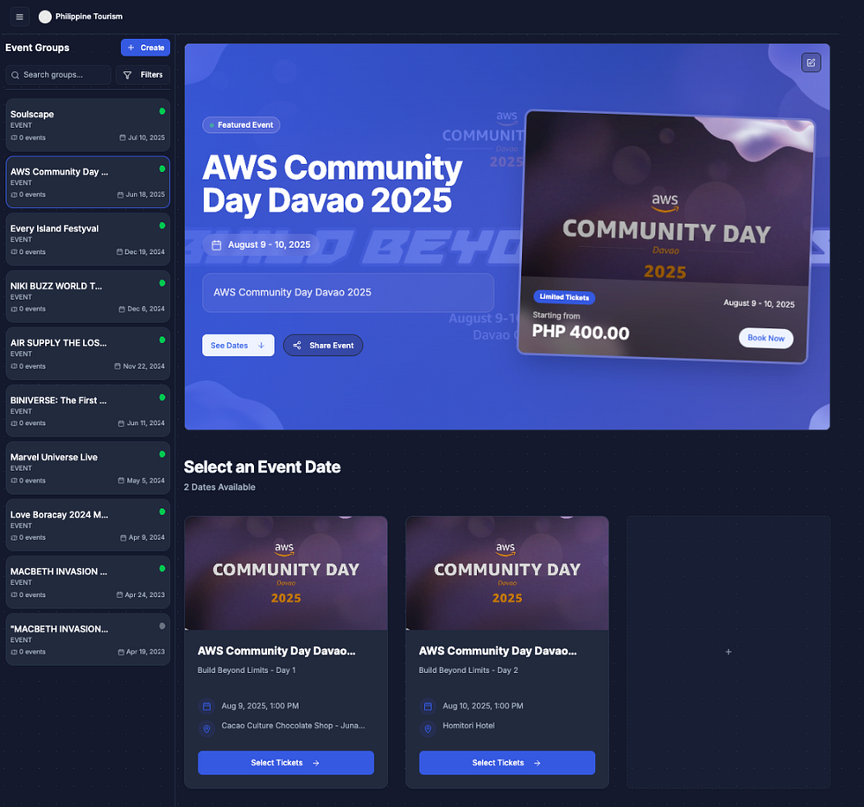
Task: Click the Philippine Tourism label
Action: [x=89, y=16]
